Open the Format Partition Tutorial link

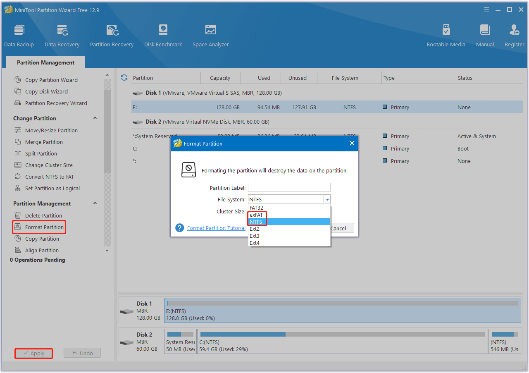click(216, 228)
